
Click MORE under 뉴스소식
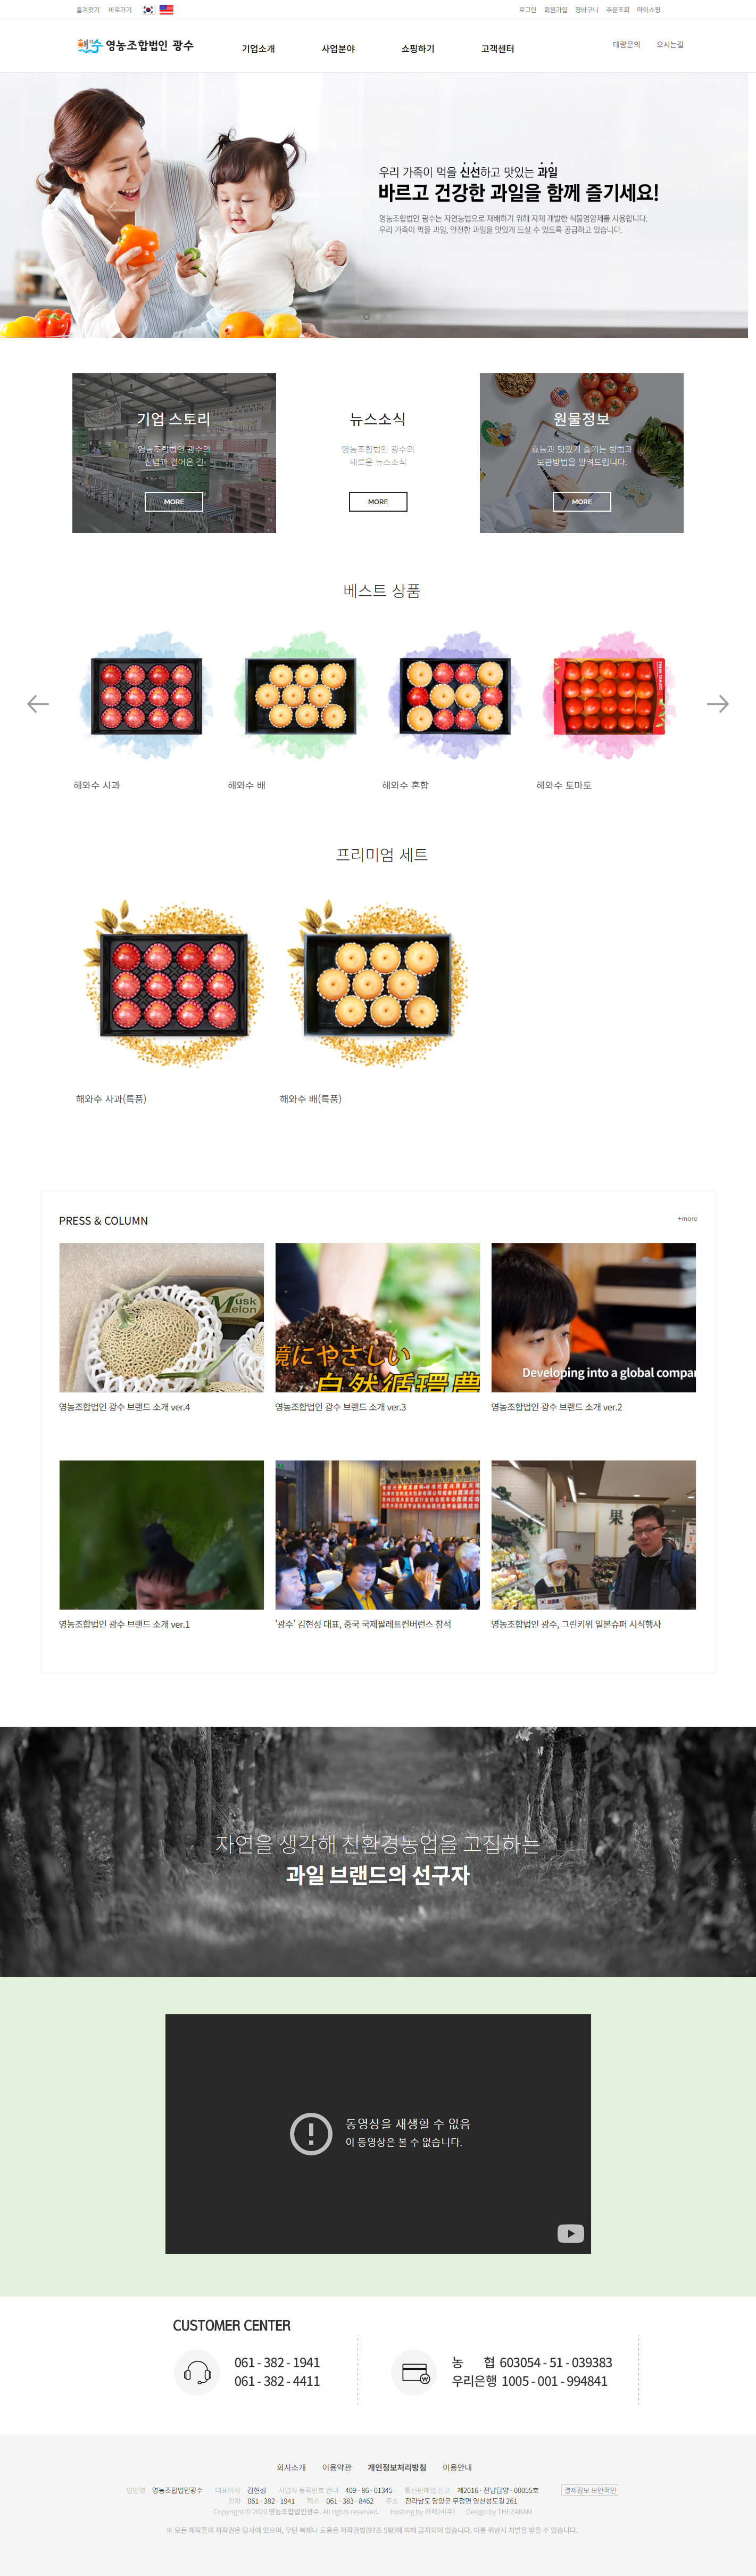pos(378,502)
